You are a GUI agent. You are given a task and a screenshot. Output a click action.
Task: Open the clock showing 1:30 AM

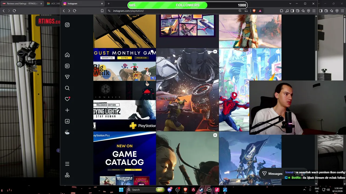coord(338,190)
